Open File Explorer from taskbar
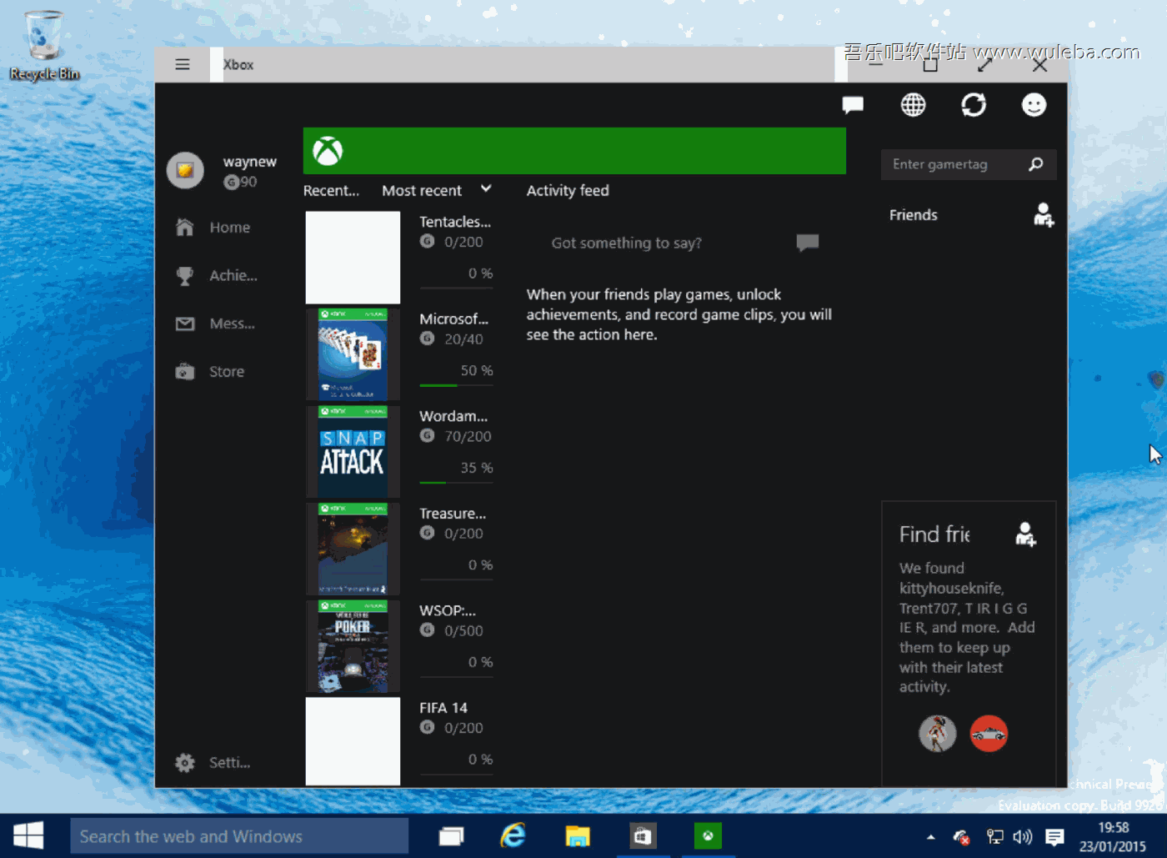This screenshot has width=1167, height=858. click(x=578, y=836)
